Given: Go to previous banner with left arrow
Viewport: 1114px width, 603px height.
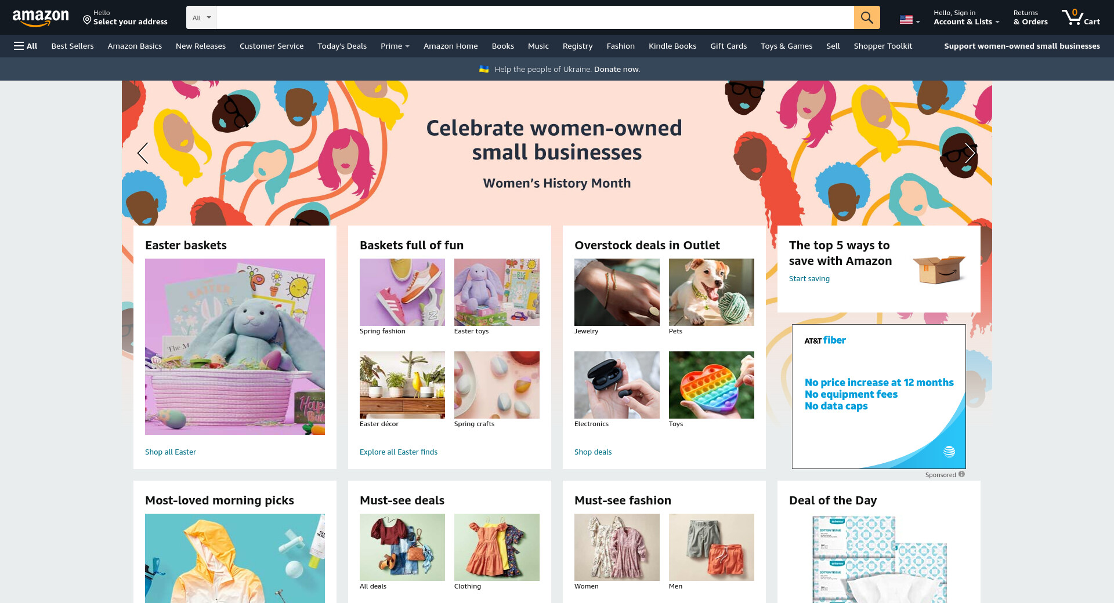Looking at the screenshot, I should click(143, 153).
